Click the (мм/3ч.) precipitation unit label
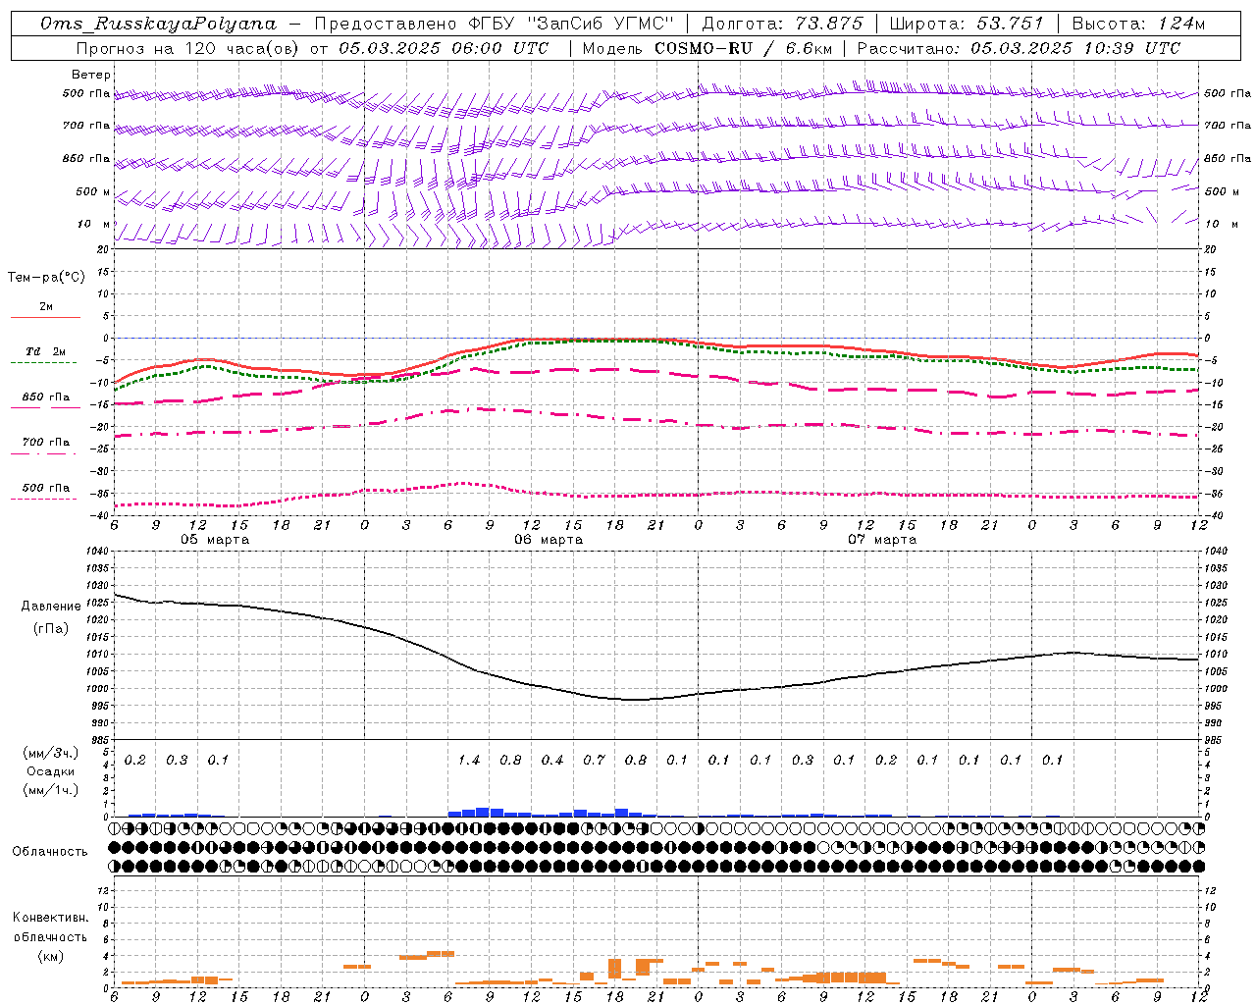 click(x=51, y=754)
